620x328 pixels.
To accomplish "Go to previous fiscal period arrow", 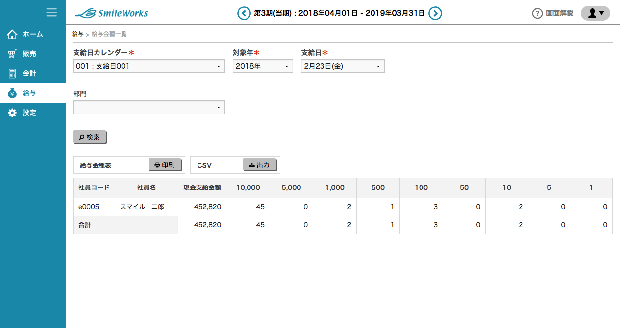I will coord(244,13).
